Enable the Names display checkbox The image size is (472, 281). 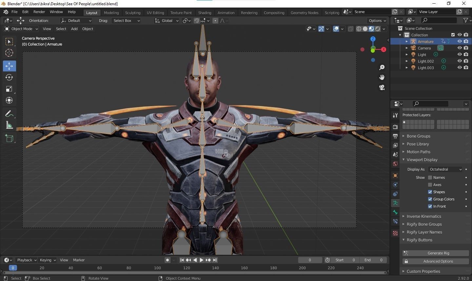(x=430, y=178)
